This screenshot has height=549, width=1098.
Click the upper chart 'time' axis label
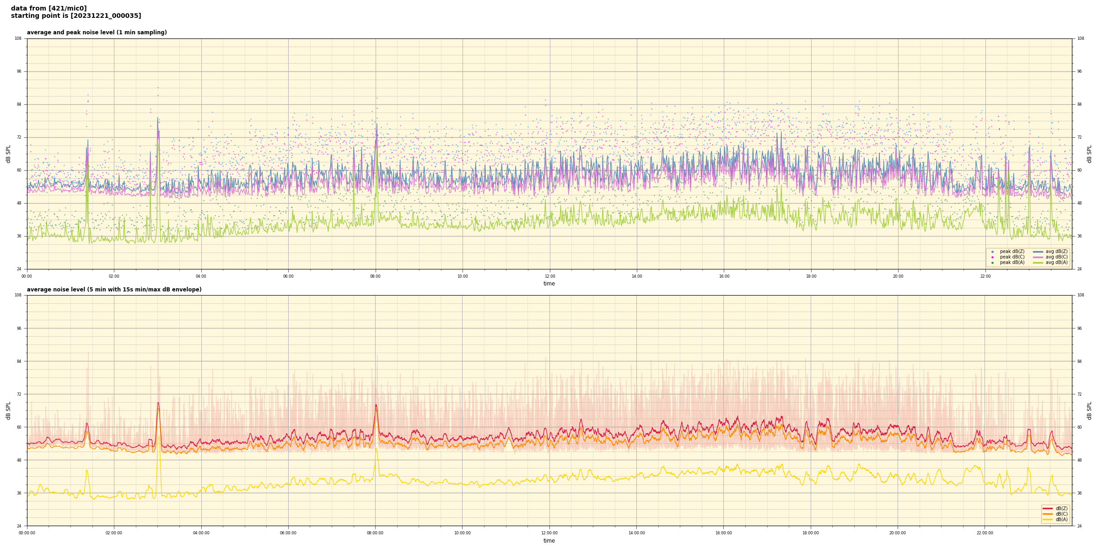549,284
